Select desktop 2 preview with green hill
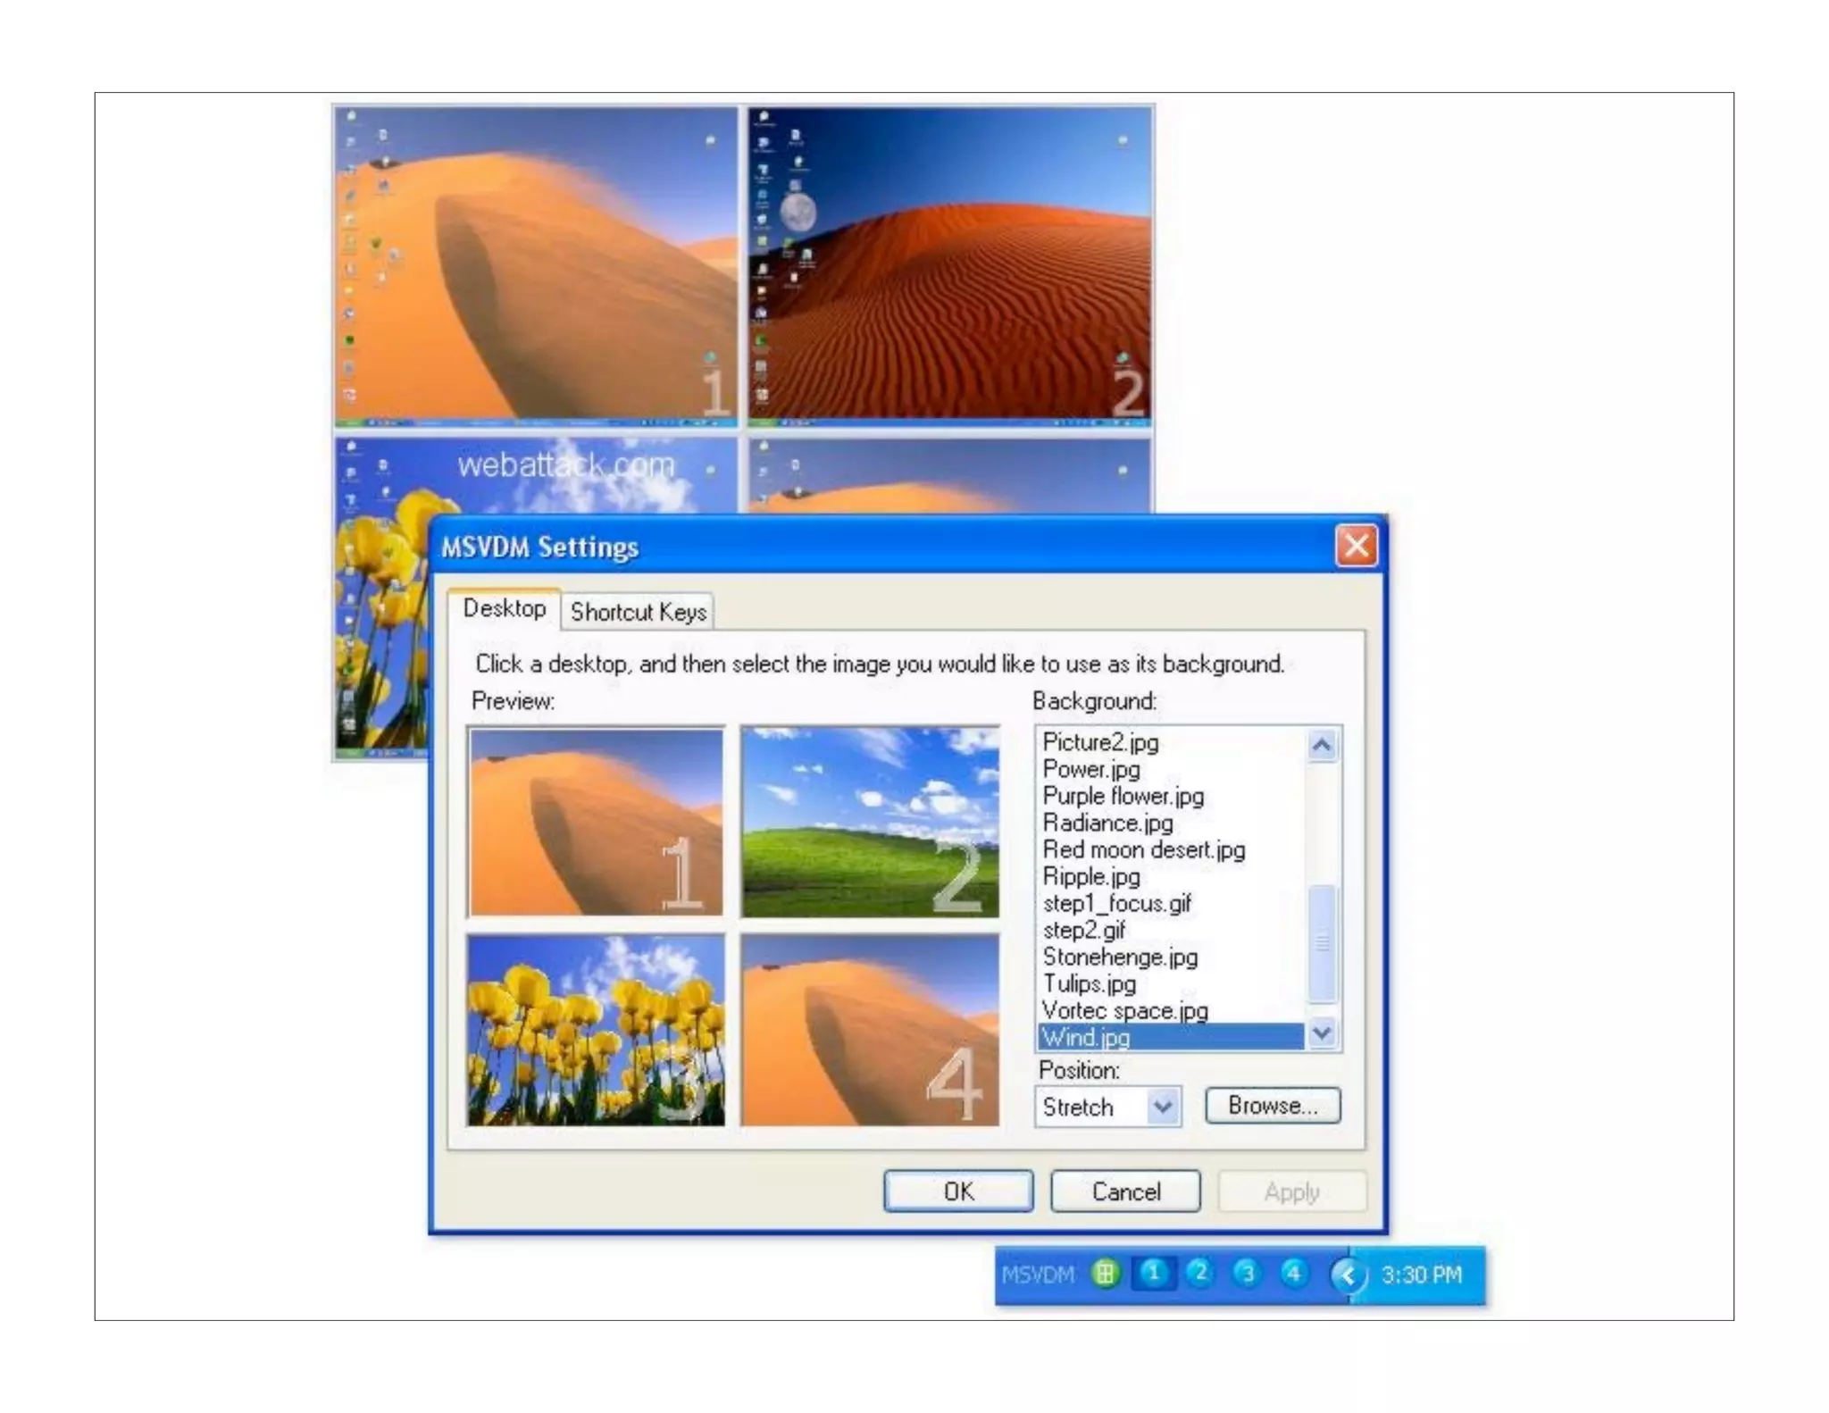Image resolution: width=1829 pixels, height=1413 pixels. 870,822
